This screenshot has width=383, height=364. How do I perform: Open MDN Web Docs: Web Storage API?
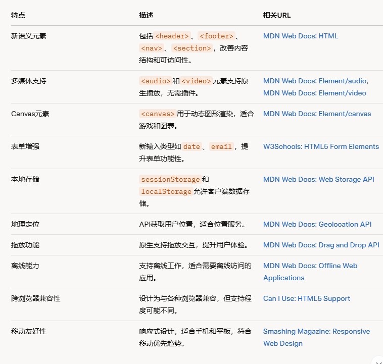[x=318, y=179]
